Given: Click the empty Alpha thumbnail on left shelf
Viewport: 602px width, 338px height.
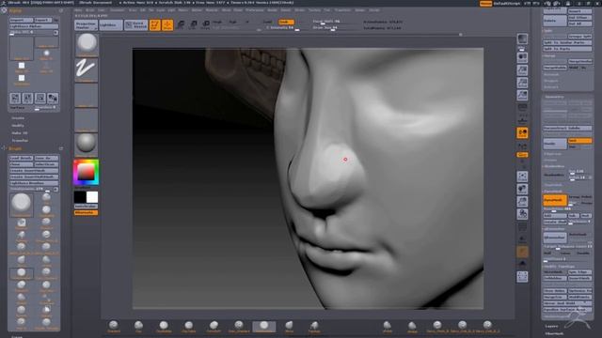Looking at the screenshot, I should [87, 94].
